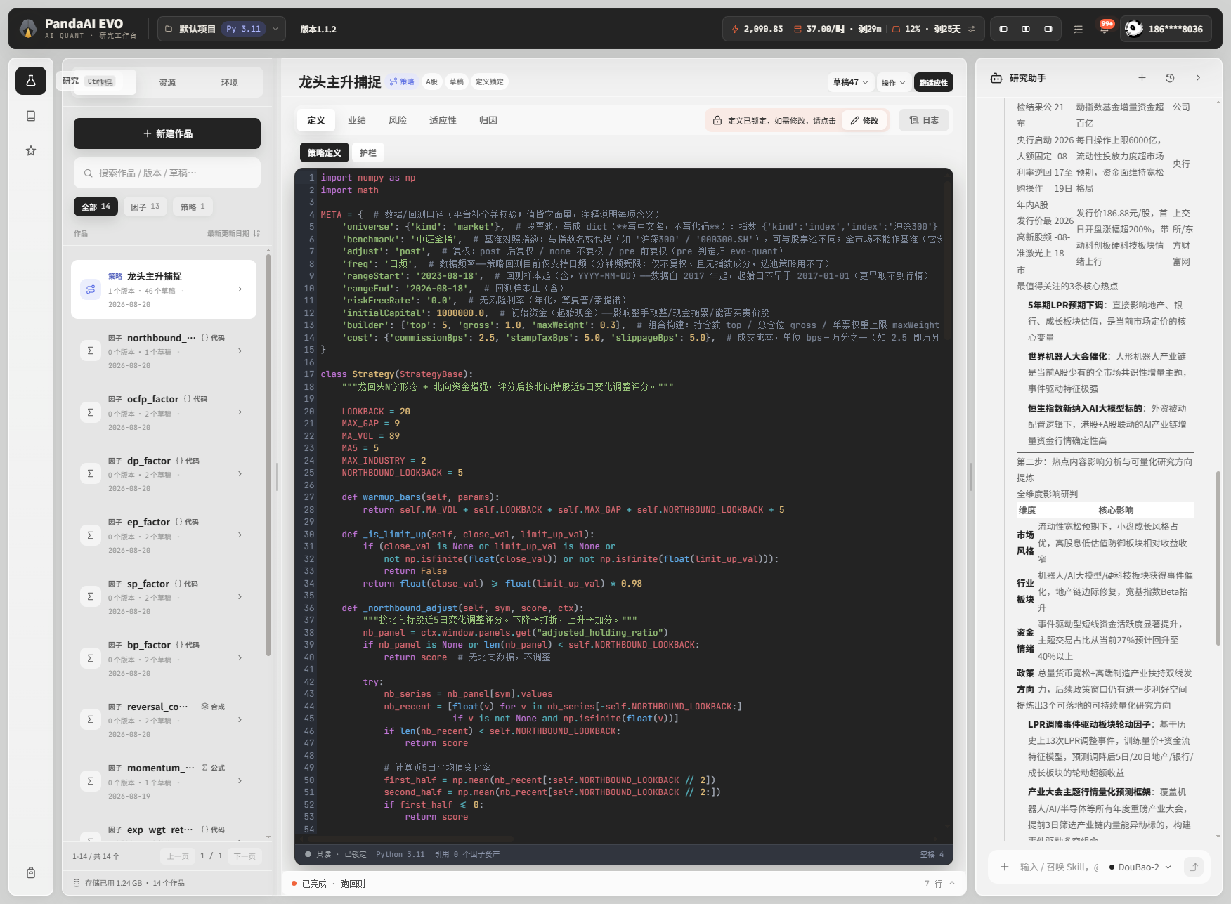Click the lock icon at sidebar bottom
1231x904 pixels.
click(31, 872)
